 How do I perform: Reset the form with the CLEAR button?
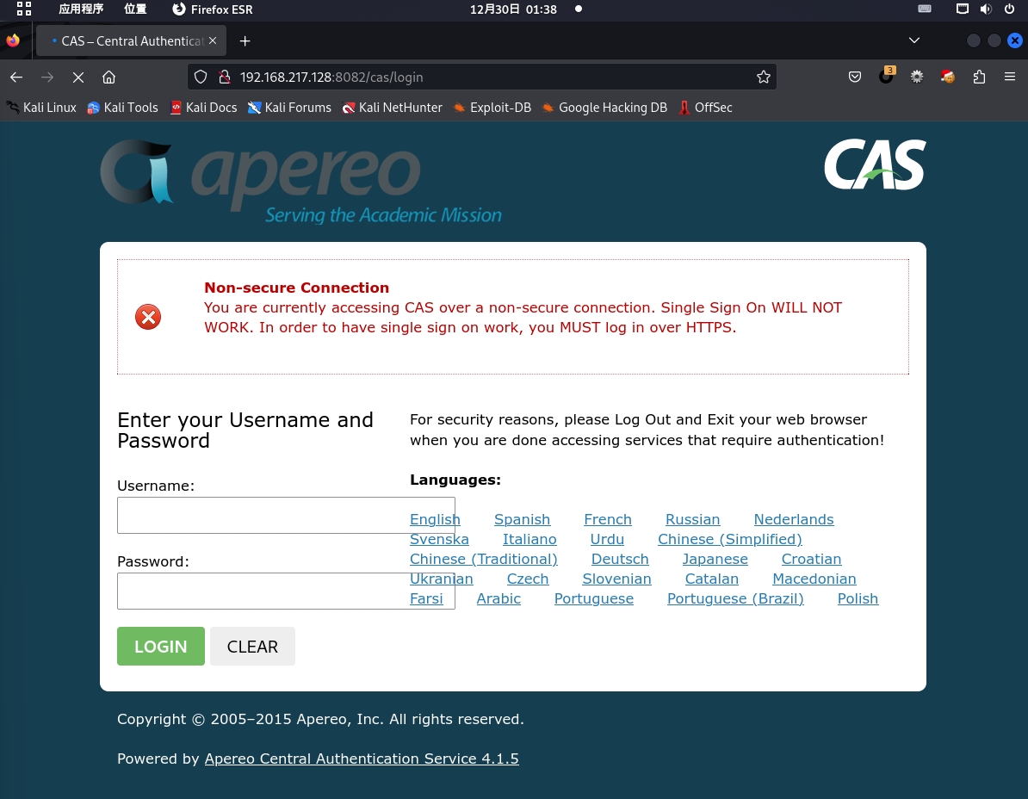point(252,646)
